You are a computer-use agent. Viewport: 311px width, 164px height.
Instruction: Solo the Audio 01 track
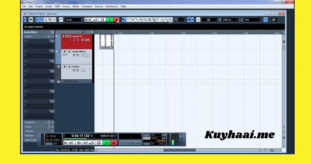coord(69,36)
